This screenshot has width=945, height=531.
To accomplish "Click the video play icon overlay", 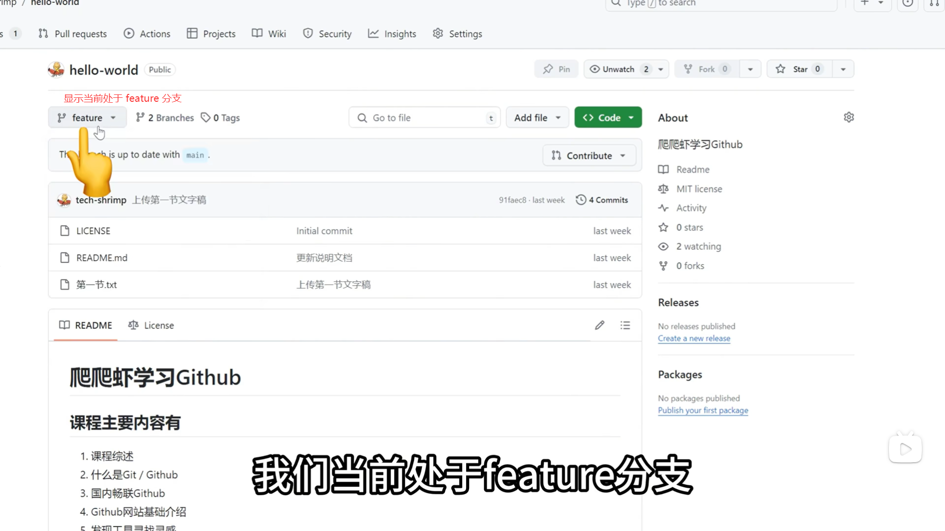I will point(905,449).
